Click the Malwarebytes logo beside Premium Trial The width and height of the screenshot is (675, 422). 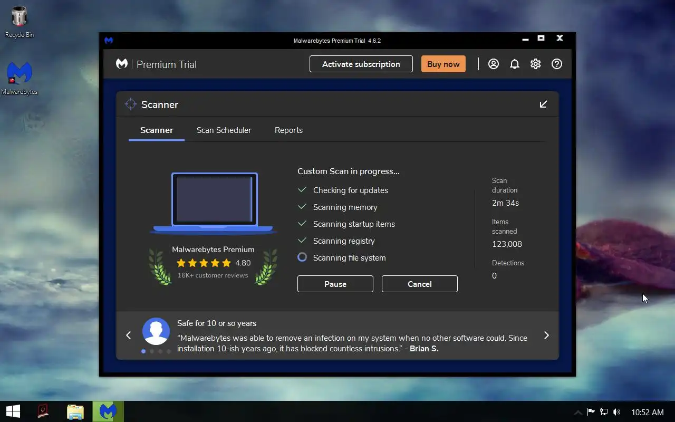tap(122, 64)
